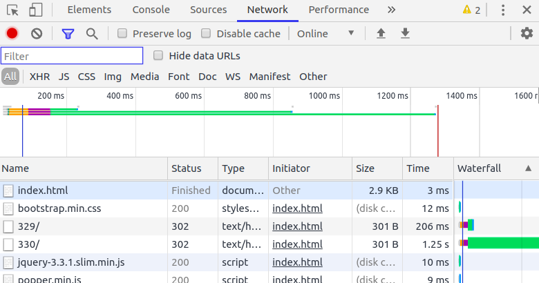Sort requests by the Name column
Screen dimensions: 539x283
tap(84, 168)
